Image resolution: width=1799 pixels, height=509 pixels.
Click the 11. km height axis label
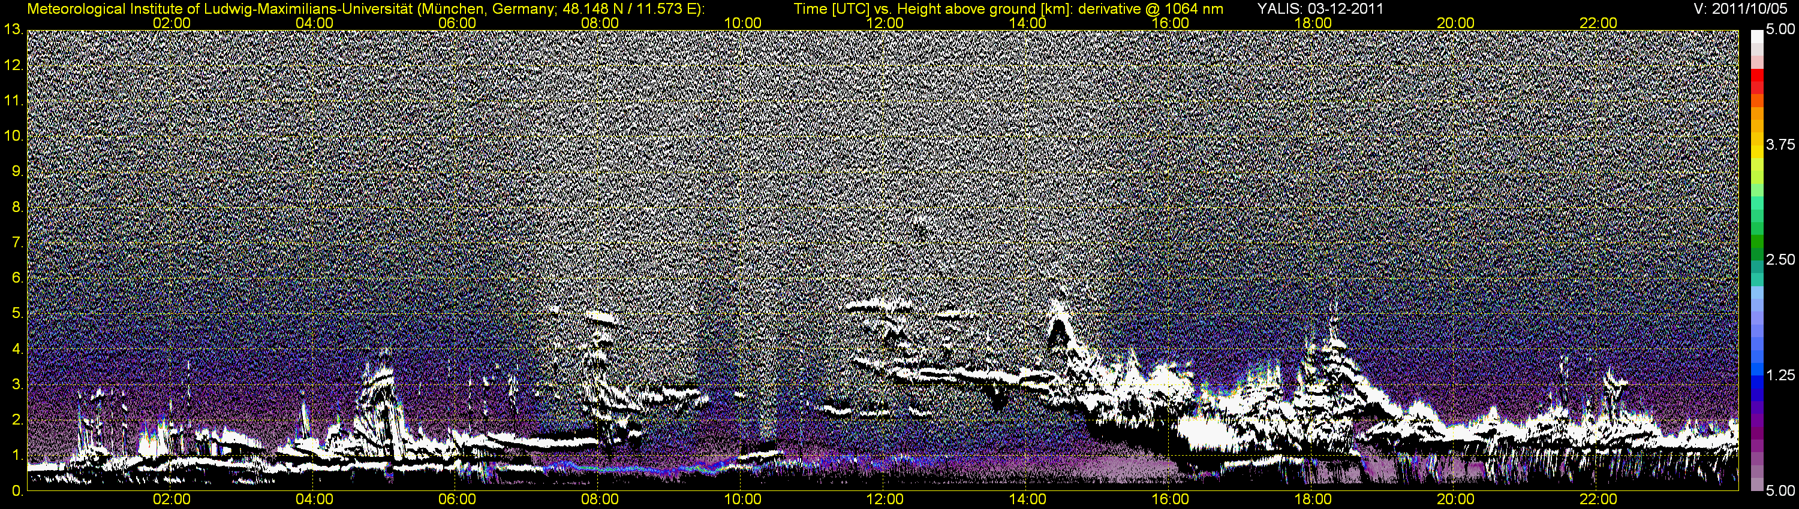(13, 101)
